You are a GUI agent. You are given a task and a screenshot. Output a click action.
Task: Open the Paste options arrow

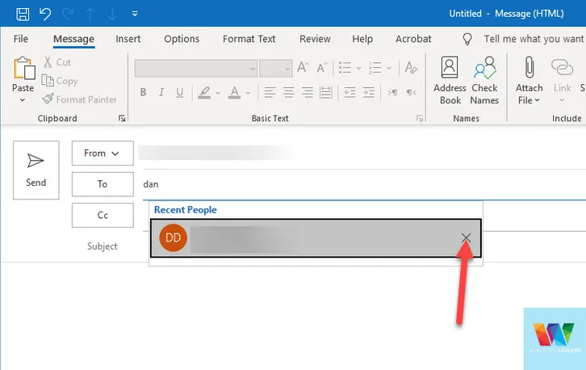pos(23,100)
